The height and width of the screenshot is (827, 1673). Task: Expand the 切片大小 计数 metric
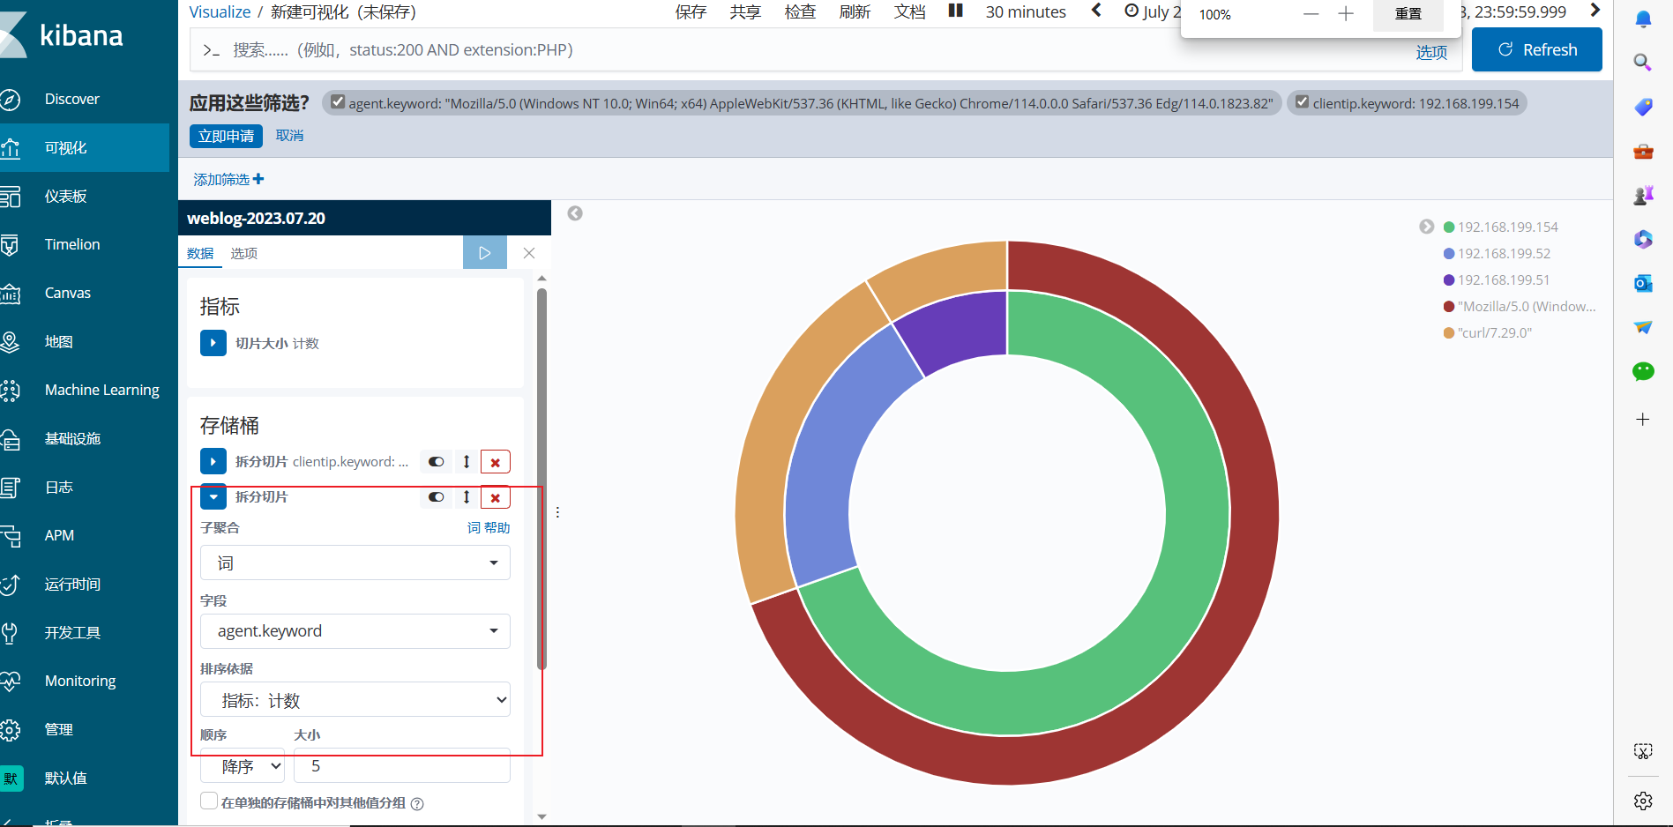point(213,343)
